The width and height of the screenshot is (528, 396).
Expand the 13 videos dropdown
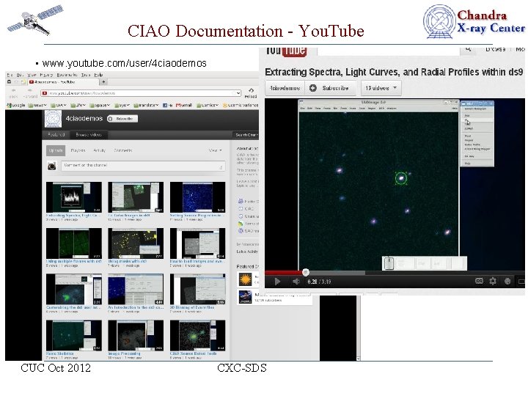pos(381,88)
